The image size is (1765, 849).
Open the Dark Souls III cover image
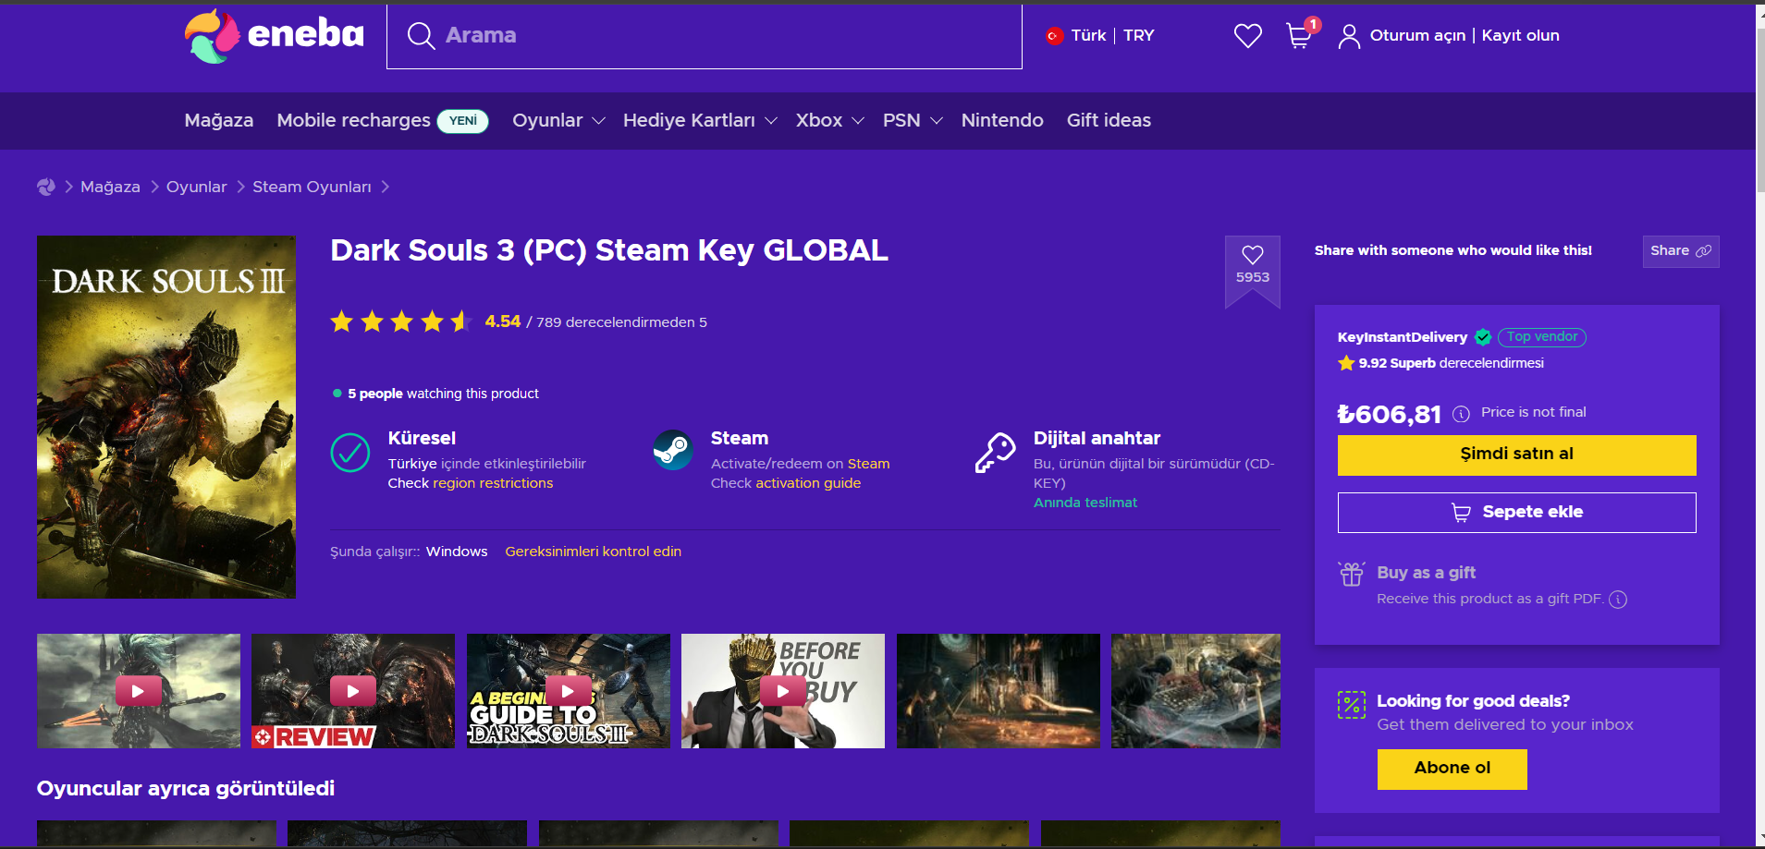166,417
